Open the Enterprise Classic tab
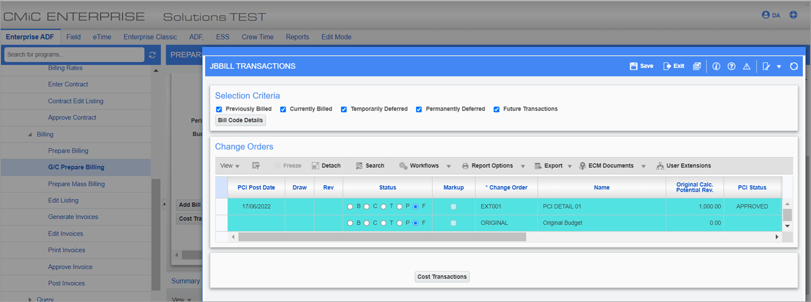The image size is (811, 302). tap(150, 37)
